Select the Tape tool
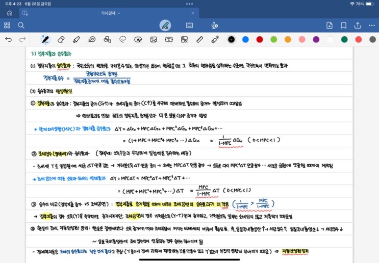 tap(92, 39)
